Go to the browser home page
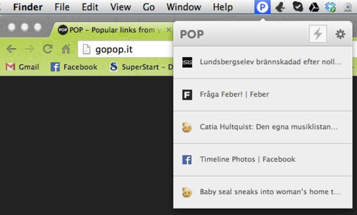 (66, 49)
